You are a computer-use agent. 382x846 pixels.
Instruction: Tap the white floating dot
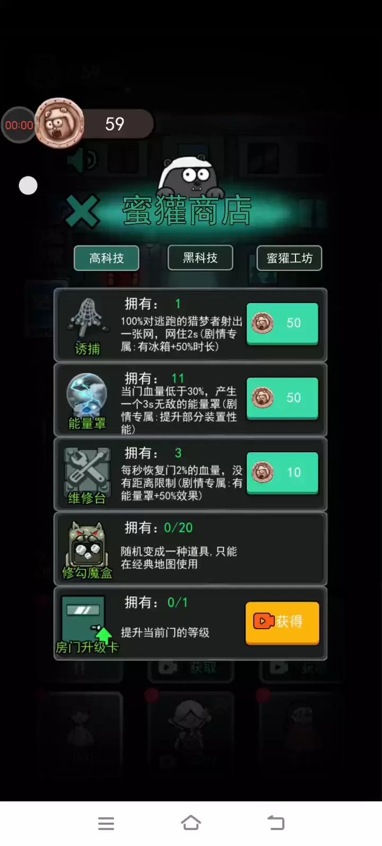pyautogui.click(x=28, y=185)
